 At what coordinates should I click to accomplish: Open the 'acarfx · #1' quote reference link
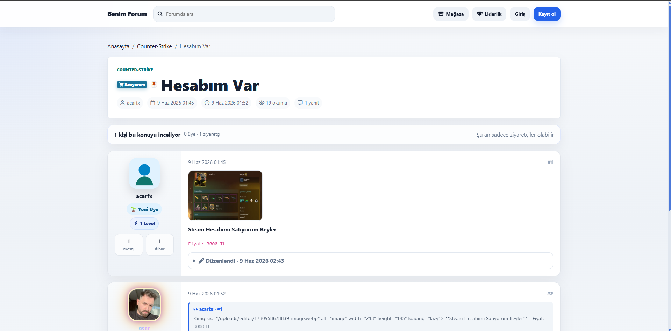[x=208, y=309]
